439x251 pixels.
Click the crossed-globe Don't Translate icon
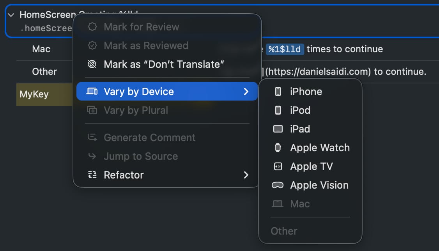coord(92,64)
